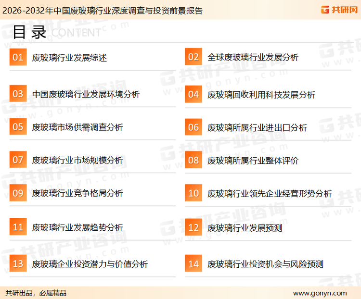
Task: Select chapter 全球废玻璃行业发展分析
Action: 253,57
